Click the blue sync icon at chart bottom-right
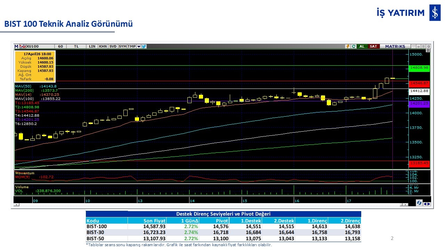Screen dimensions: 445x250 tap(419, 203)
